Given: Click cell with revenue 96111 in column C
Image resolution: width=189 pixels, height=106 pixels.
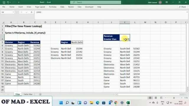Looking at the screenshot, I should click(35, 77).
